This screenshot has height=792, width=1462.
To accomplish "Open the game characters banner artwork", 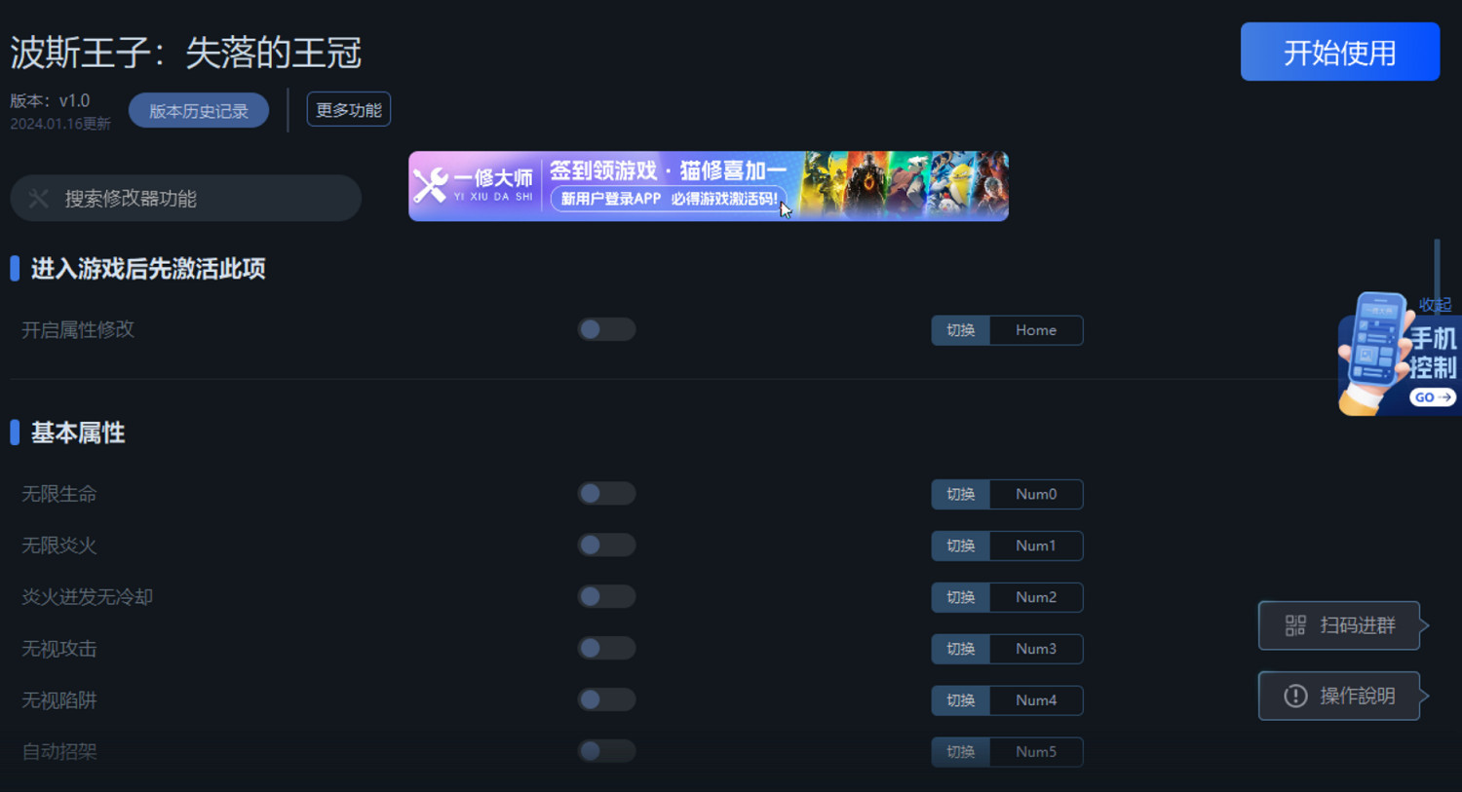I will click(904, 185).
